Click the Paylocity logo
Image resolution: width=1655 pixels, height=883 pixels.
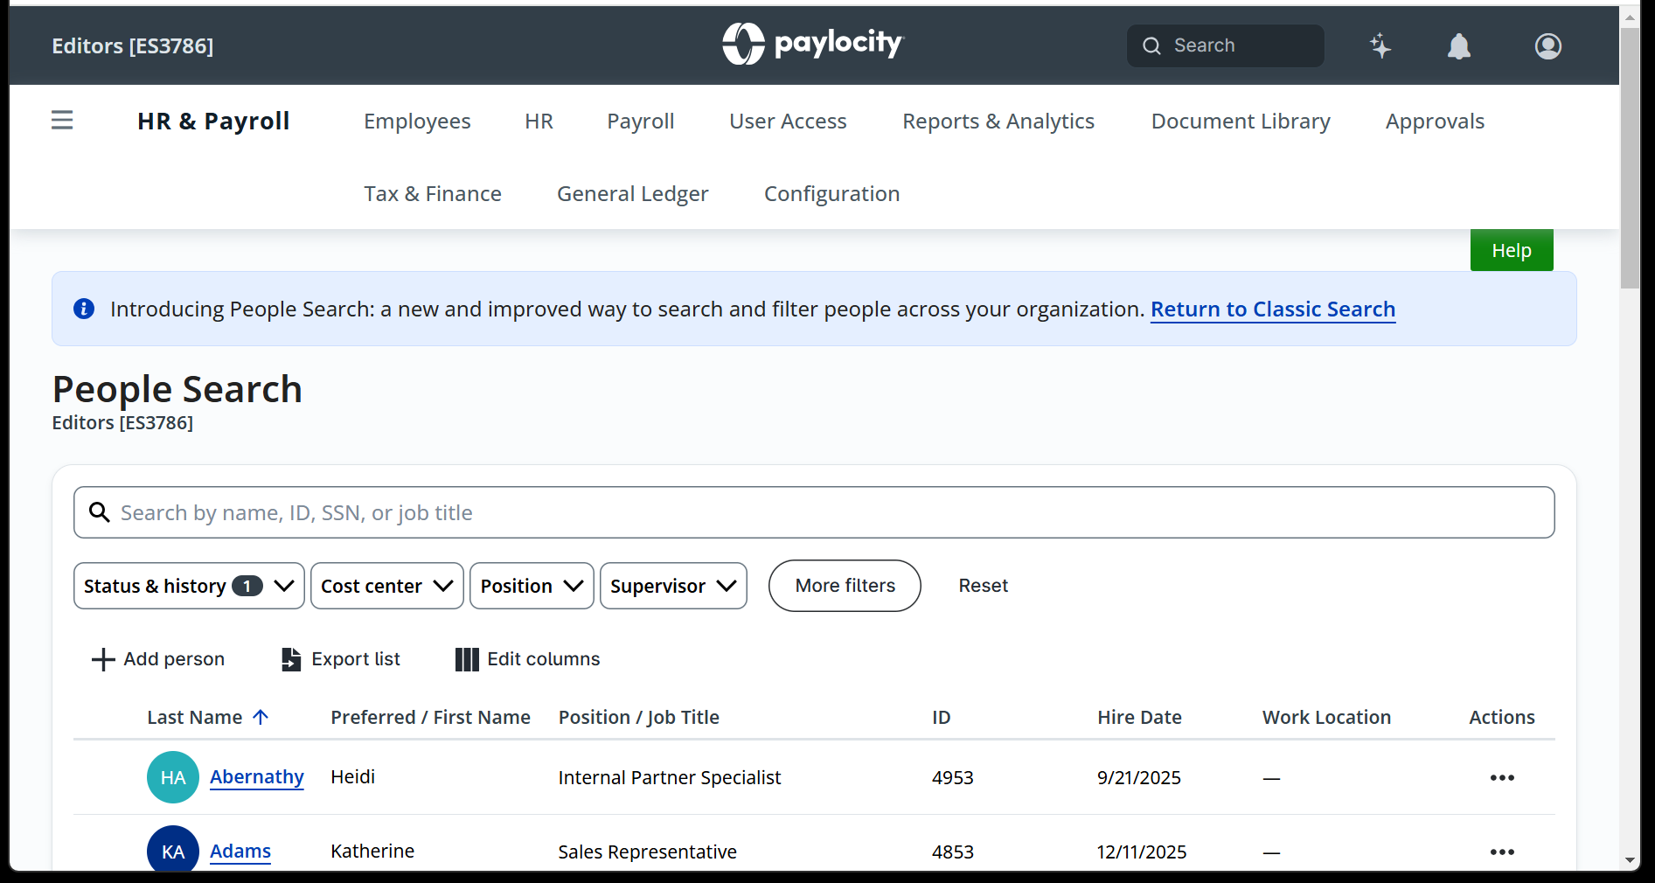(x=812, y=44)
